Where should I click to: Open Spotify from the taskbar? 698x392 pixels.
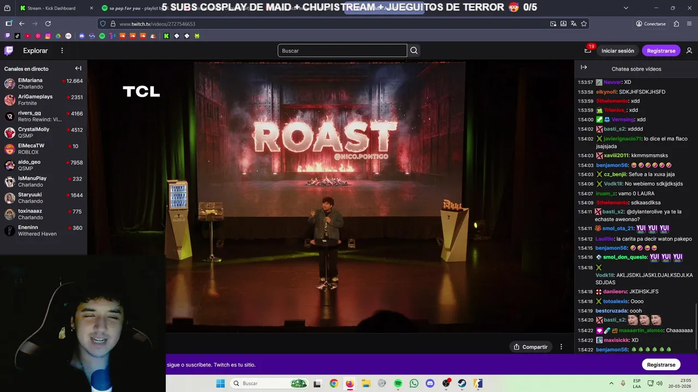[398, 383]
